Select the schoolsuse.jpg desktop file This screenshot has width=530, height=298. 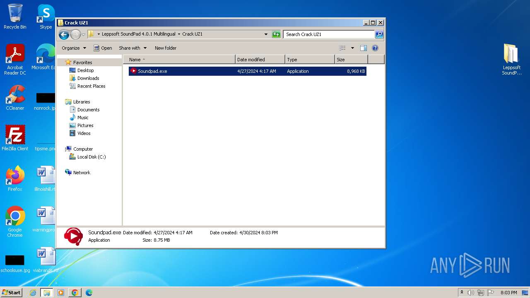15,263
